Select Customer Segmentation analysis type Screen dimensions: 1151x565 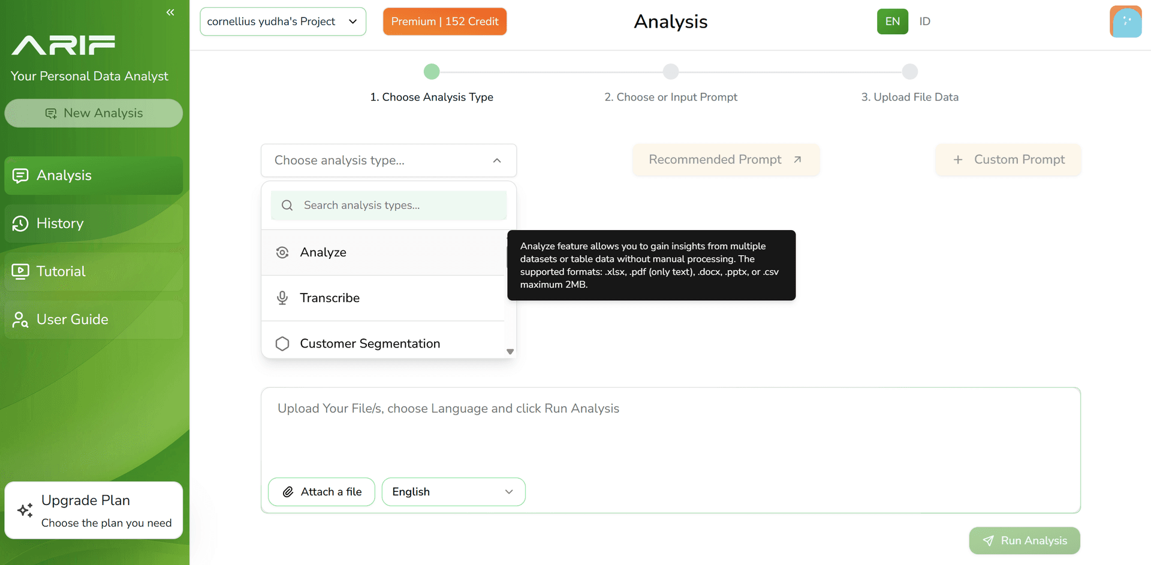click(x=384, y=342)
